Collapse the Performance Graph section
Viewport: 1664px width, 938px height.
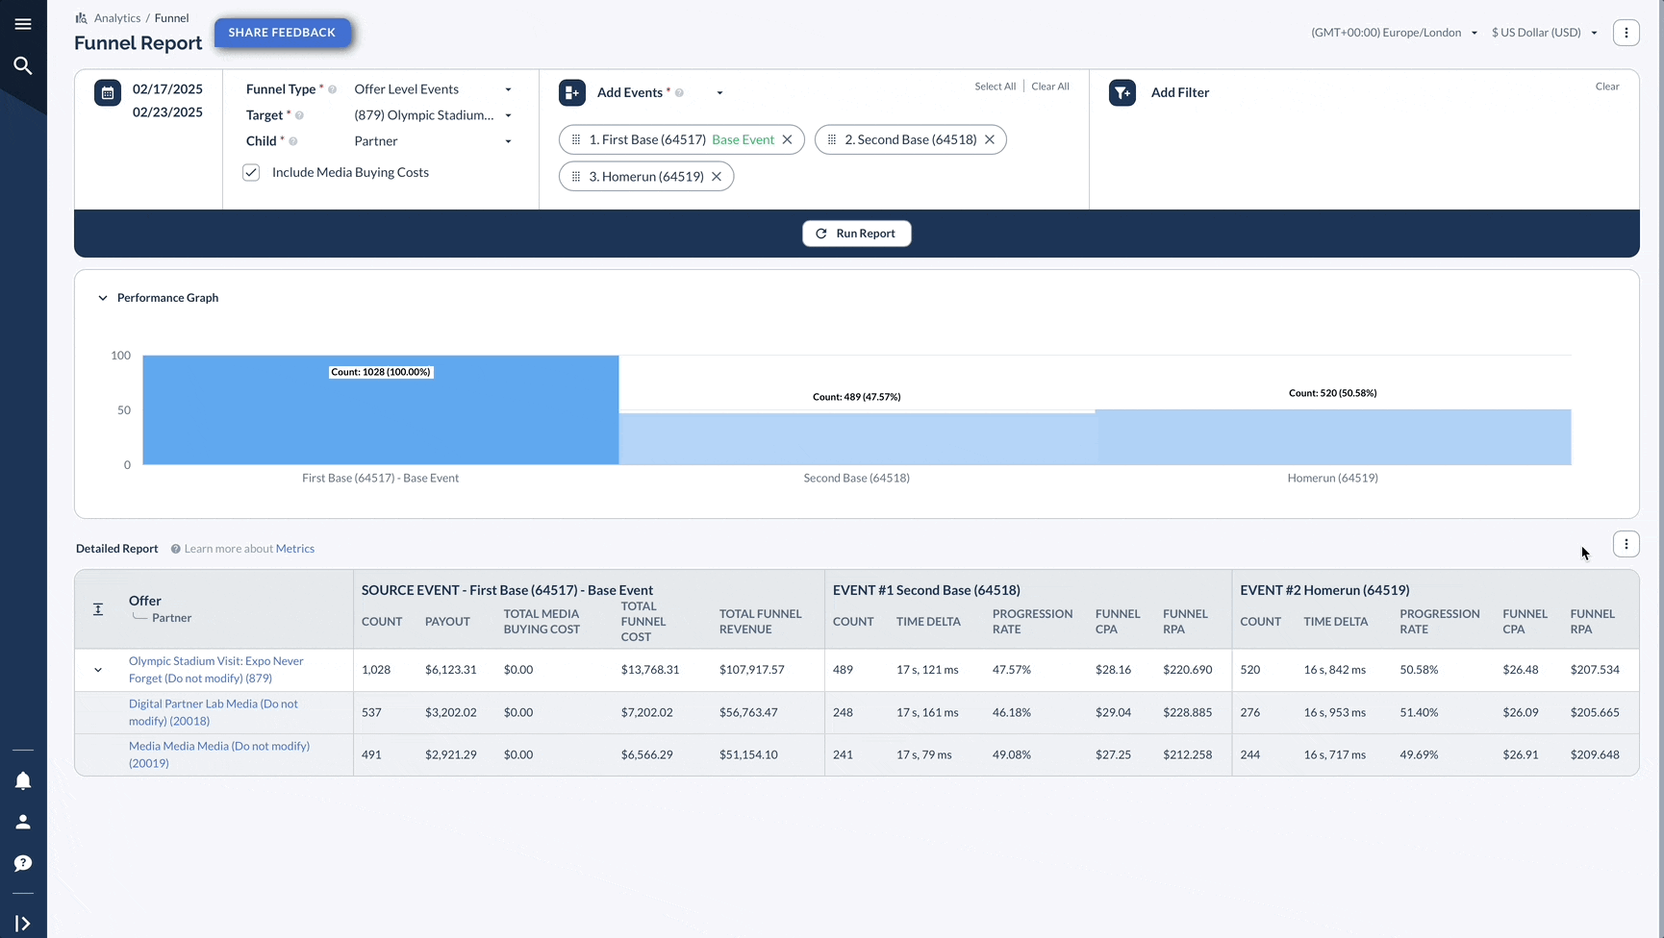click(x=103, y=298)
